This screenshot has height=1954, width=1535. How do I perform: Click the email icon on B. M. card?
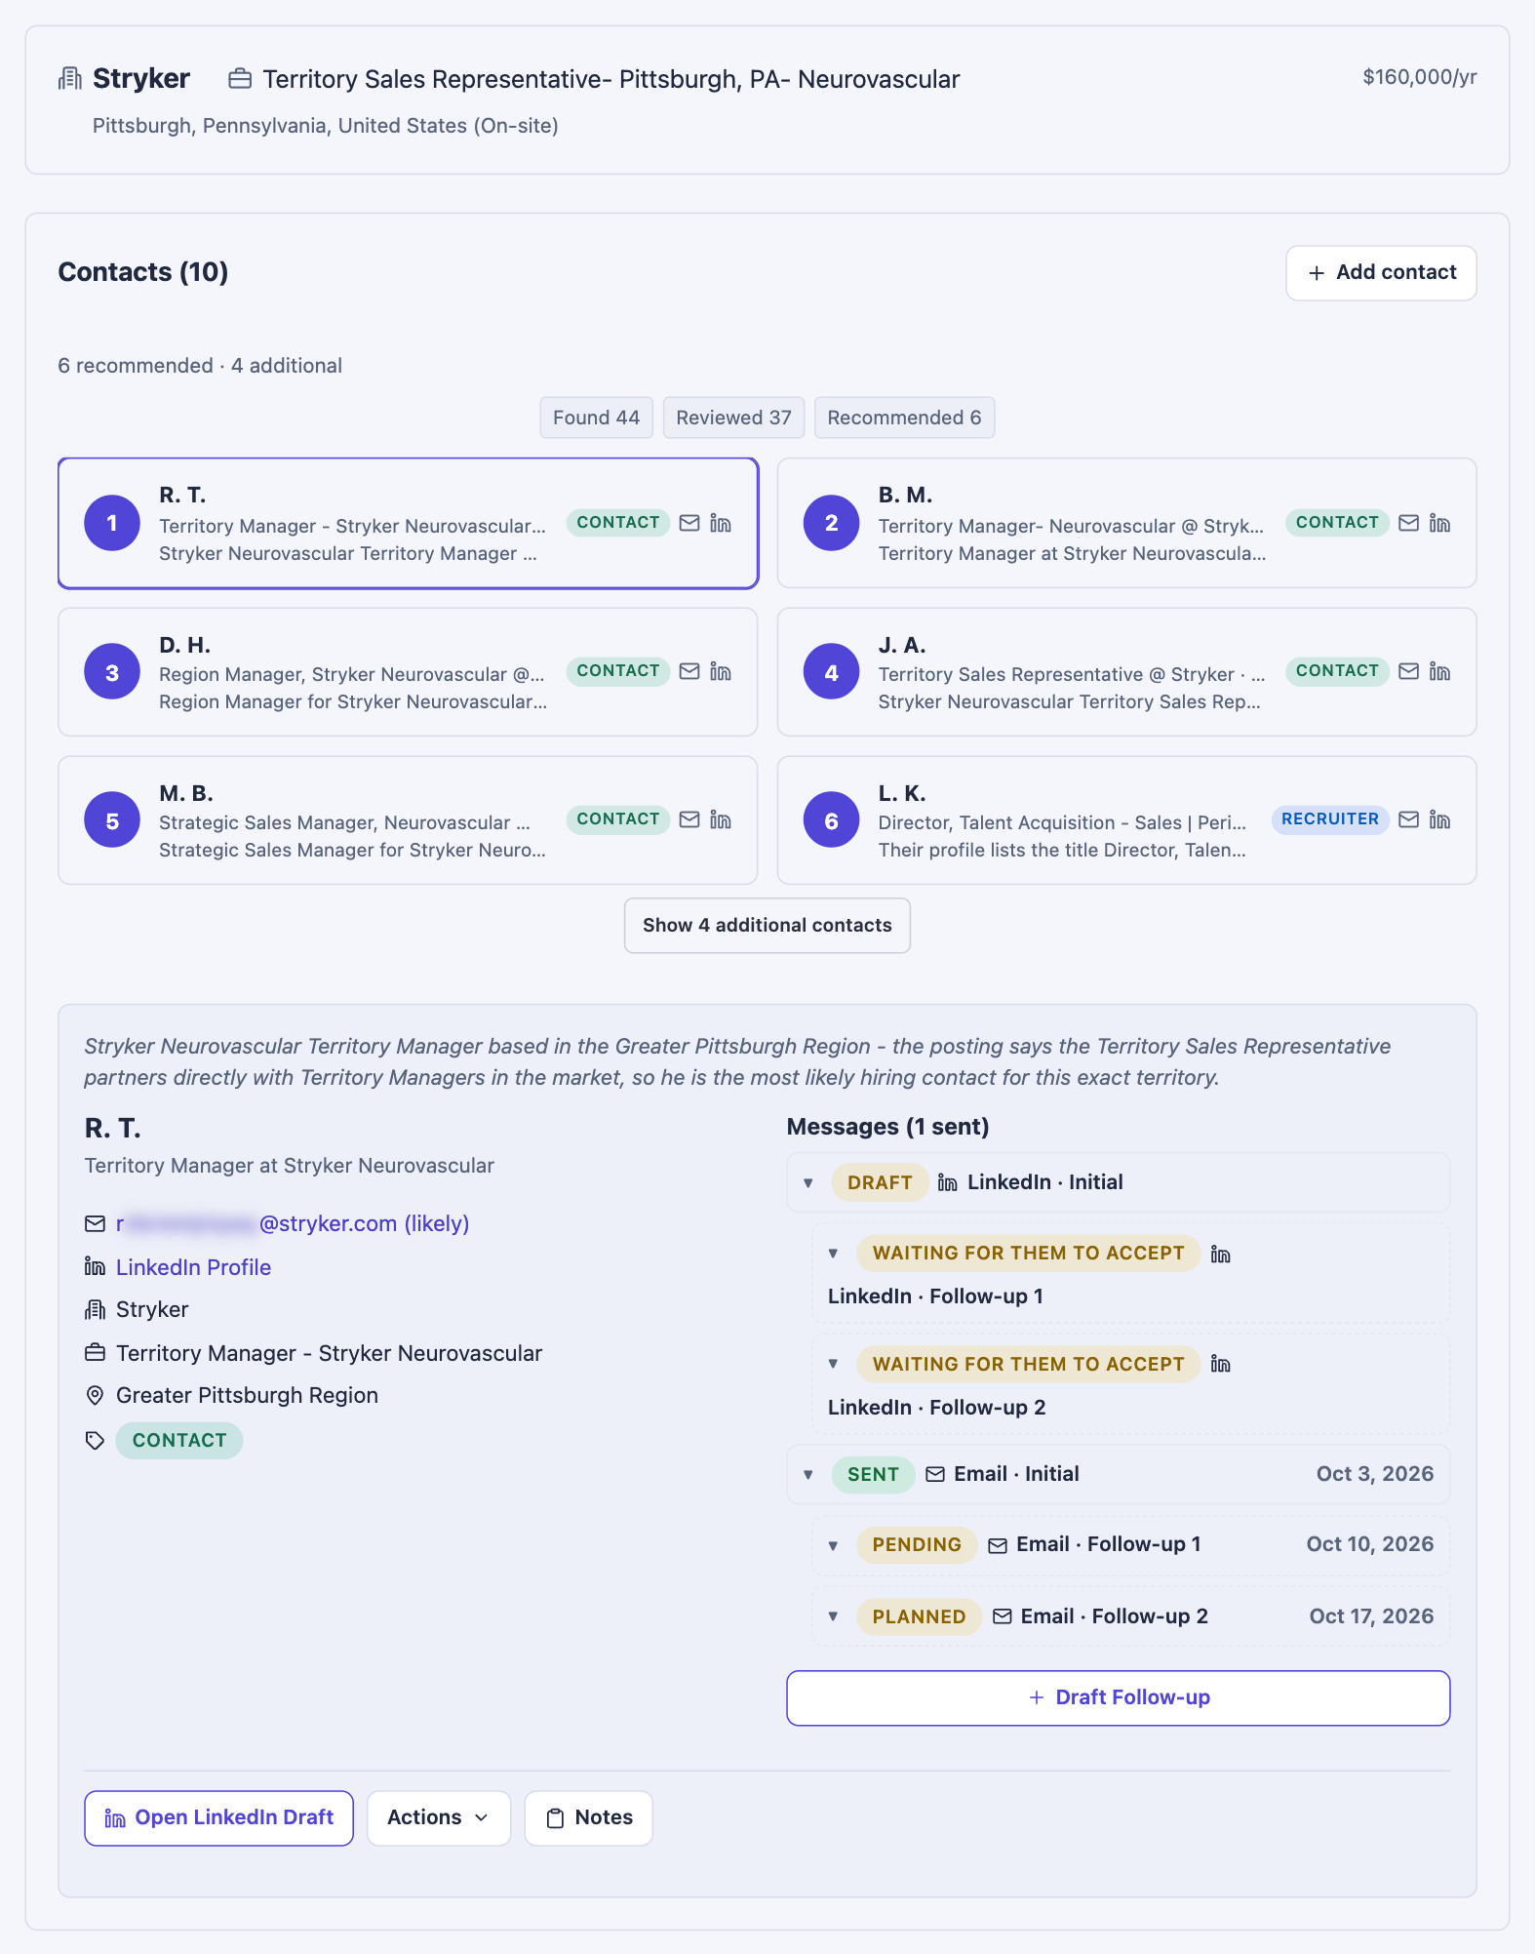tap(1408, 523)
